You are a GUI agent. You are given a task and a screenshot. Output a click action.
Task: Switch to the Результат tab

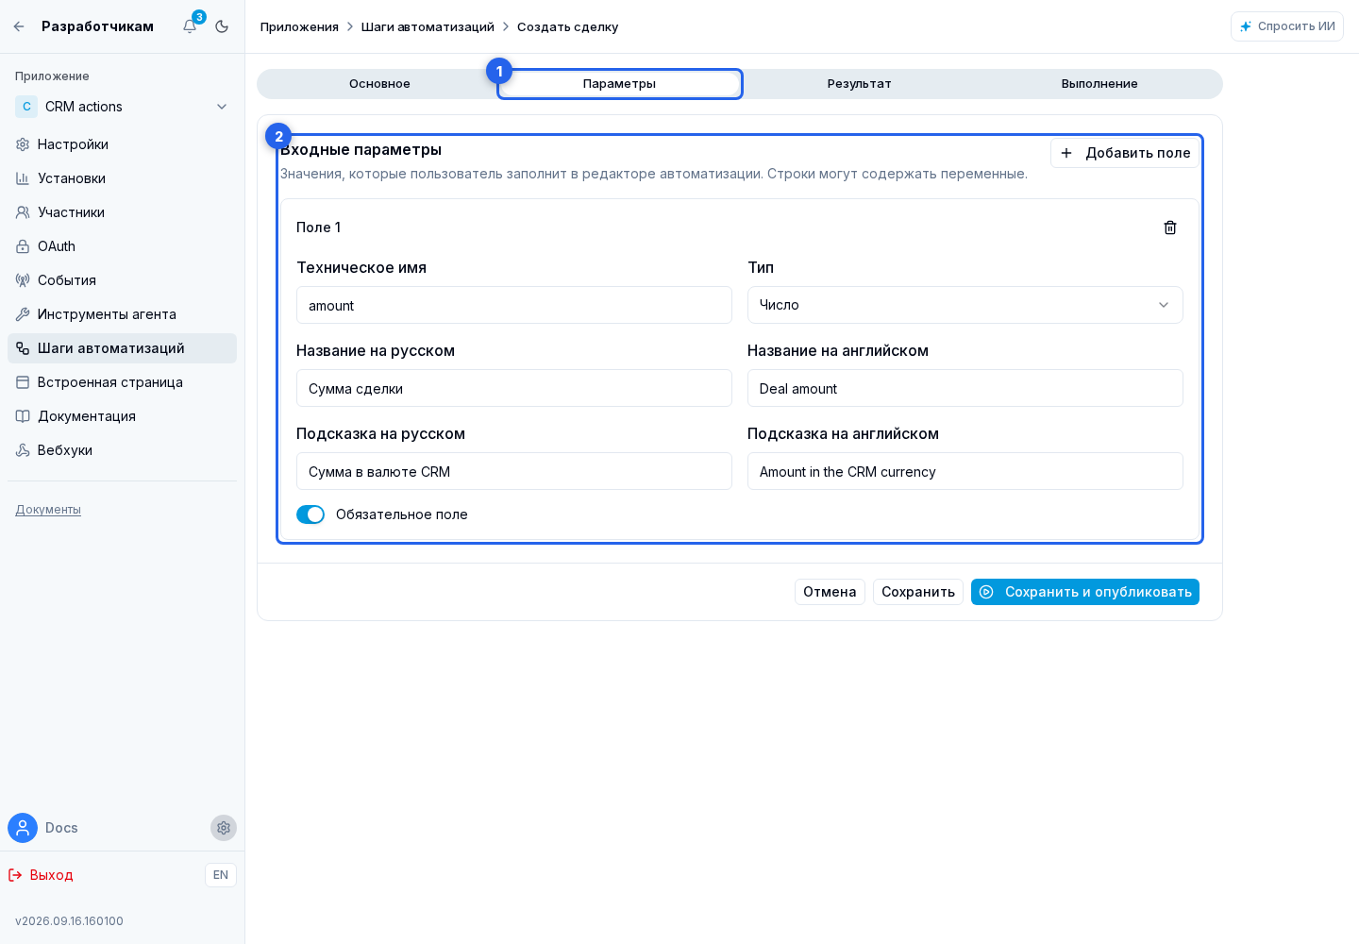(x=860, y=84)
